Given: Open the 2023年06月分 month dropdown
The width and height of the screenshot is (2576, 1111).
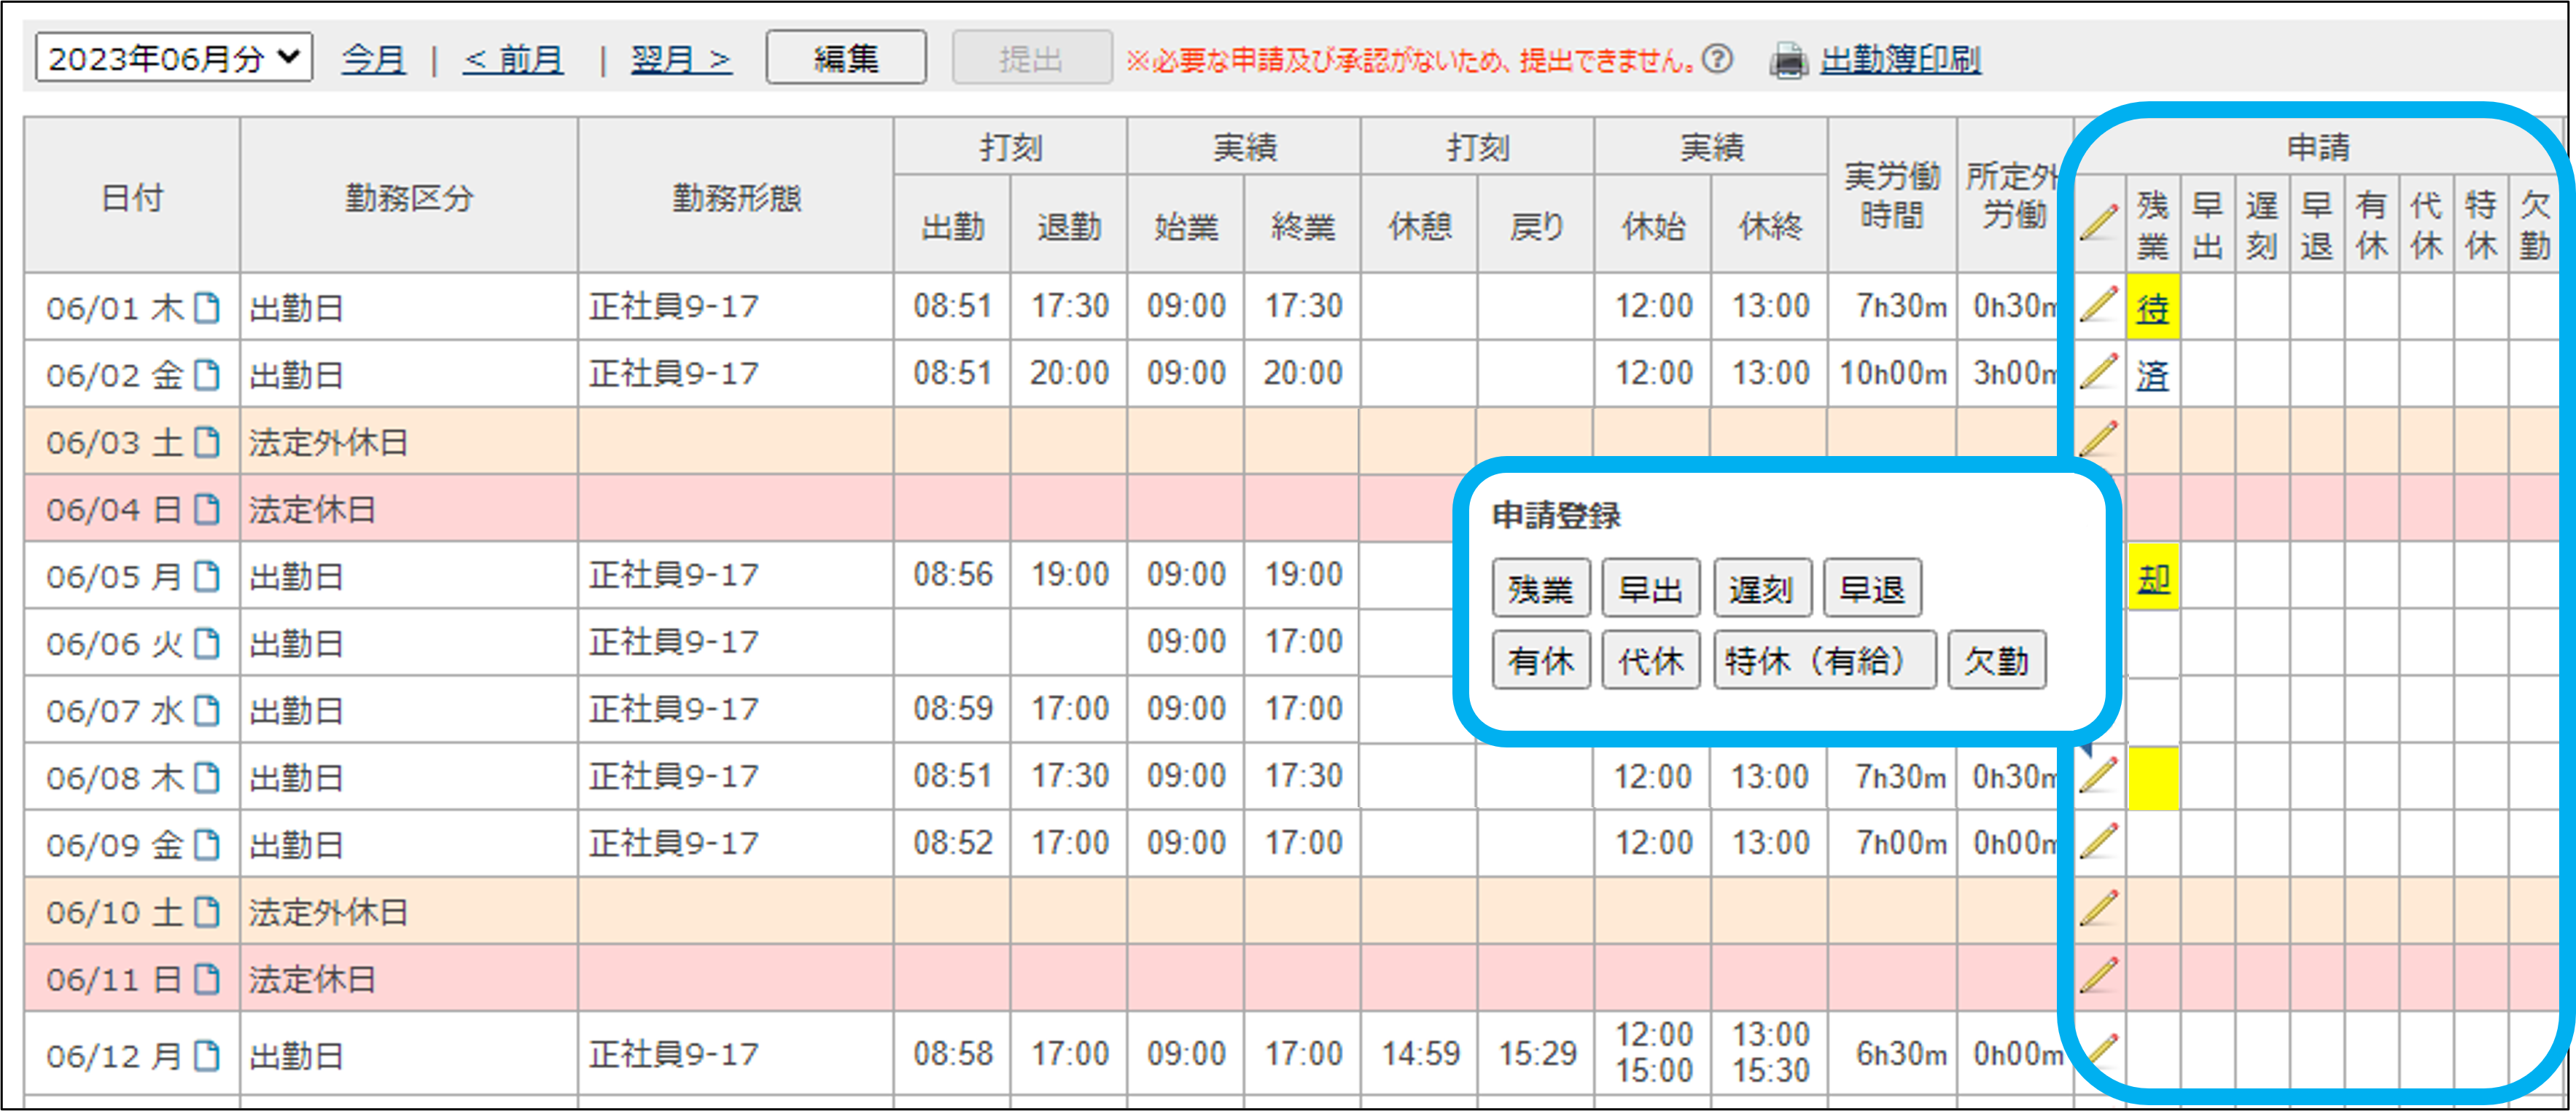Looking at the screenshot, I should [x=174, y=58].
